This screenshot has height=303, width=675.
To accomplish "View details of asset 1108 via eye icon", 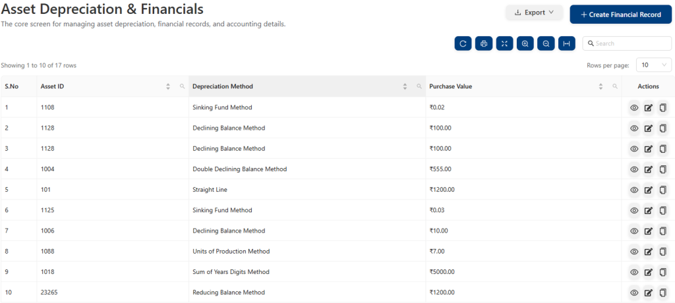I will point(634,107).
